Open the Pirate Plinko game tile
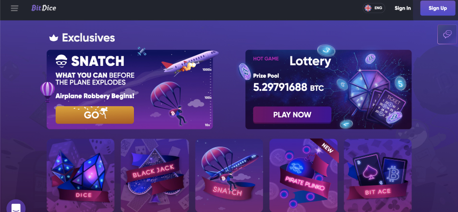 (303, 175)
